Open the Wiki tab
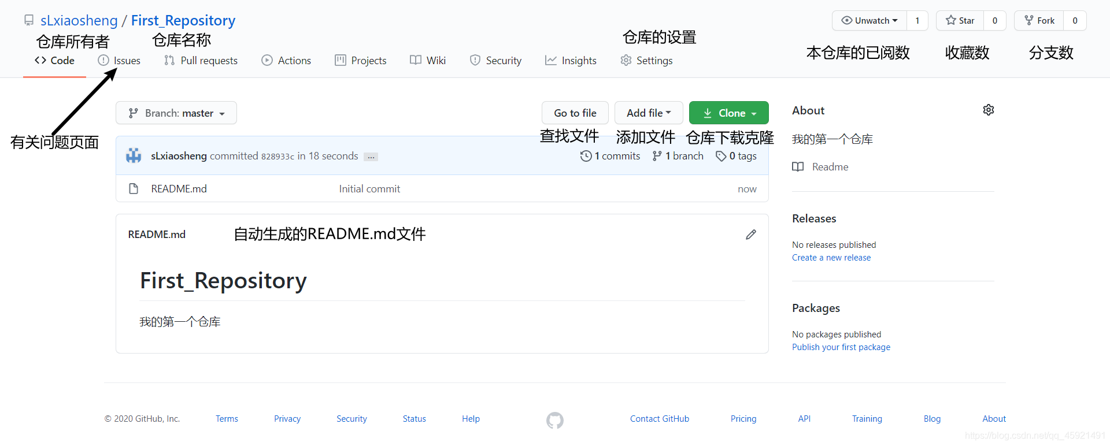The width and height of the screenshot is (1110, 446). [x=428, y=61]
